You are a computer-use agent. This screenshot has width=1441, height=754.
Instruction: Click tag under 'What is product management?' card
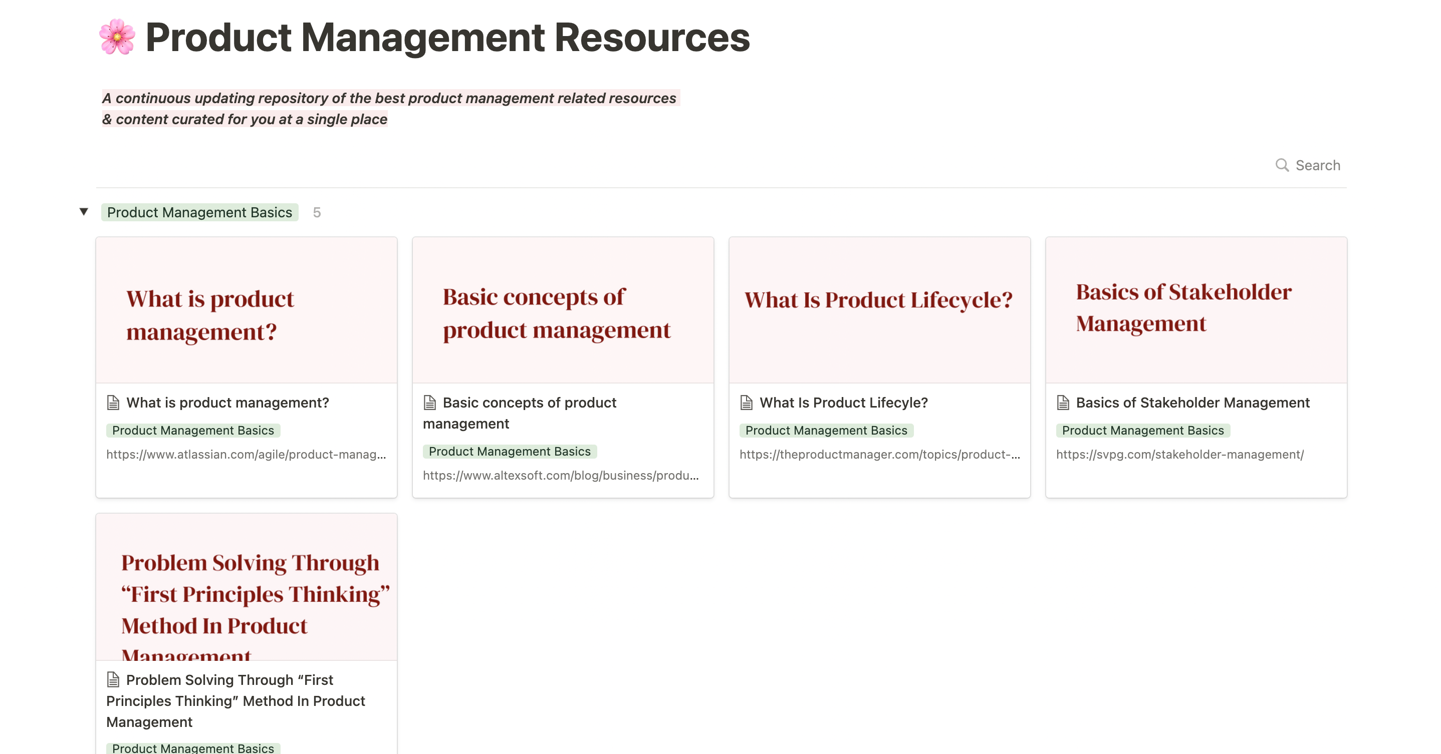coord(193,431)
